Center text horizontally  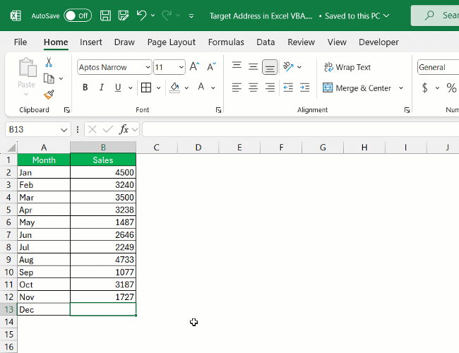coord(254,88)
